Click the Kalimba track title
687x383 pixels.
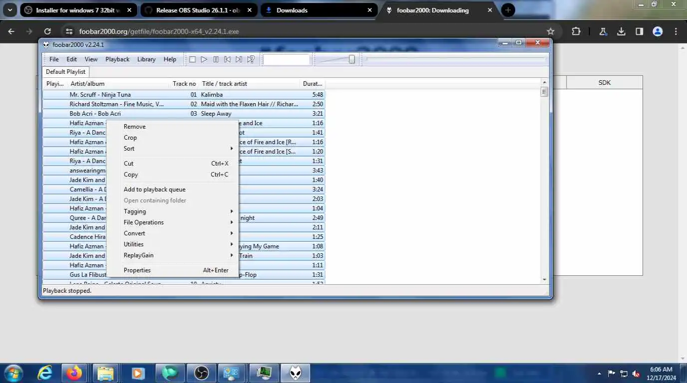pos(212,95)
